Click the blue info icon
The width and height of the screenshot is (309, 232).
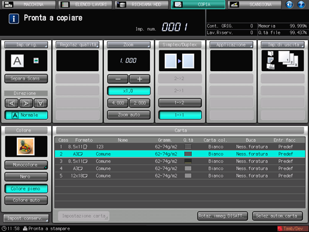[x=14, y=19]
